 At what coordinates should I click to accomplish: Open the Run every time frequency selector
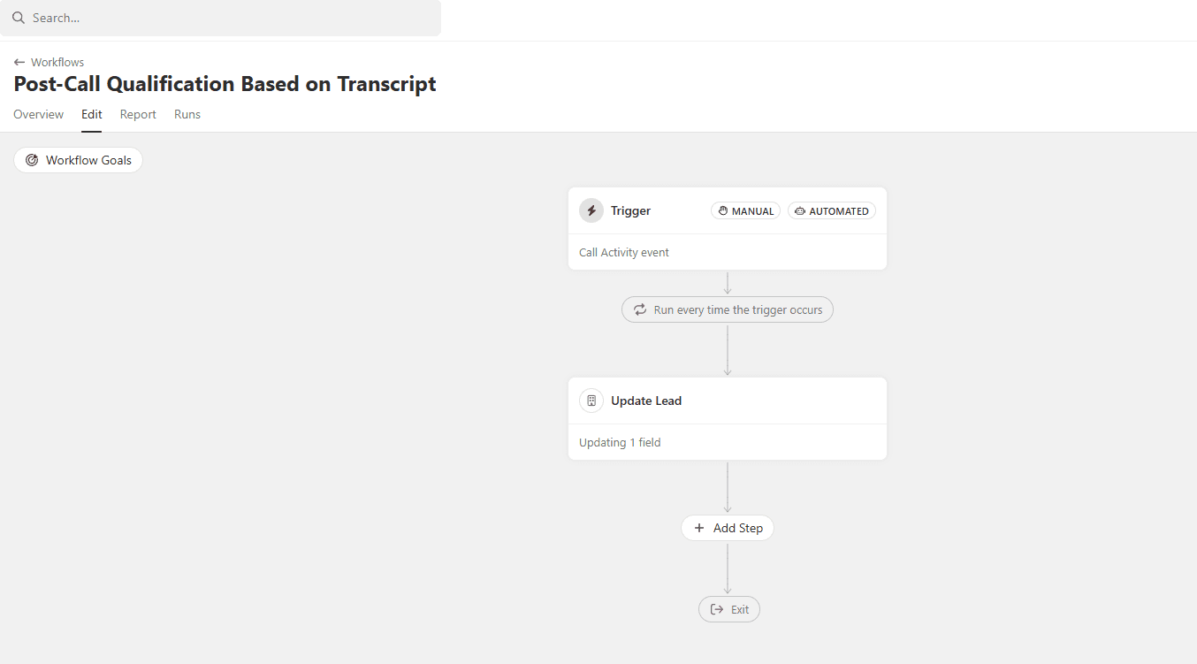click(x=728, y=309)
